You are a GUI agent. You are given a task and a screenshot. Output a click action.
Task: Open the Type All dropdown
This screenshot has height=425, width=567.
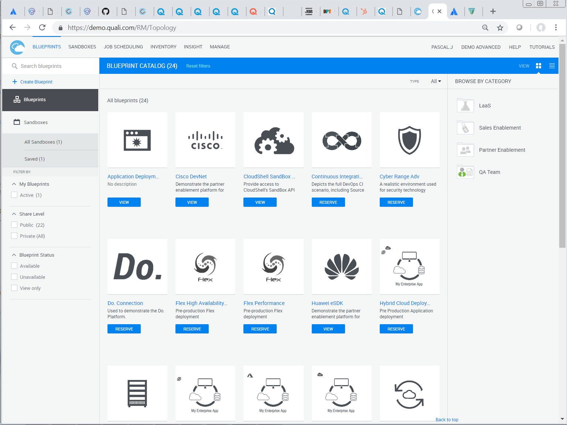pos(436,81)
